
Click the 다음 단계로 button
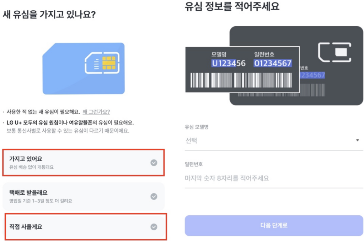(x=274, y=225)
